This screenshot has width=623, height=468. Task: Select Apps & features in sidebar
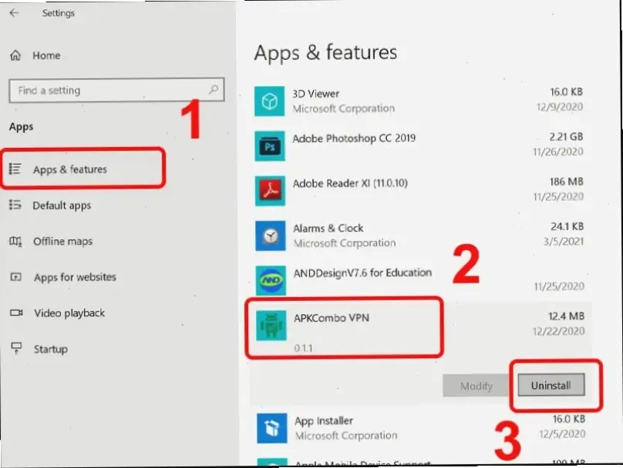click(69, 169)
